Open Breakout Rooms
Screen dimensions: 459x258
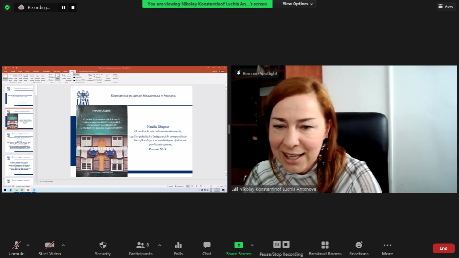pyautogui.click(x=325, y=245)
